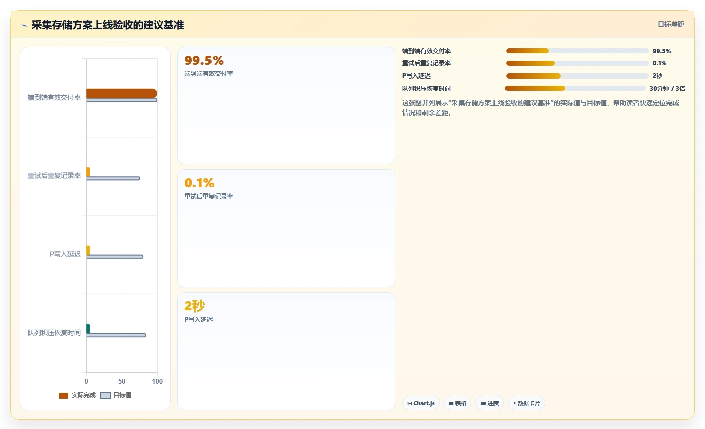Image resolution: width=705 pixels, height=429 pixels.
Task: Click the x-axis tick label 100
Action: pyautogui.click(x=157, y=381)
